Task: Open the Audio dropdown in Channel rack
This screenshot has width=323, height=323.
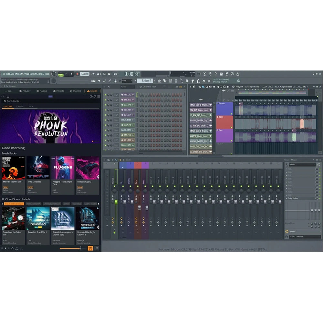Action: pos(128,87)
